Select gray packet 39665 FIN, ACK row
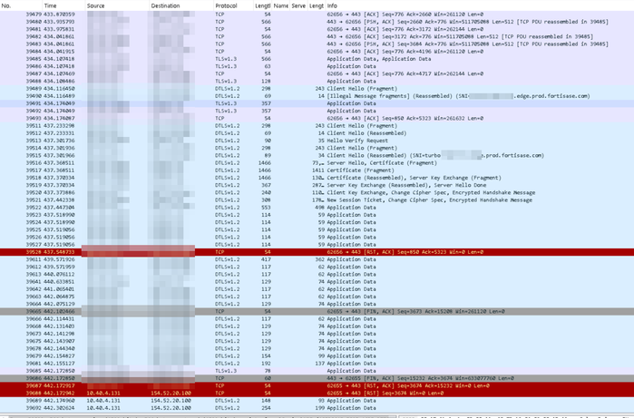The width and height of the screenshot is (634, 418). click(x=317, y=312)
